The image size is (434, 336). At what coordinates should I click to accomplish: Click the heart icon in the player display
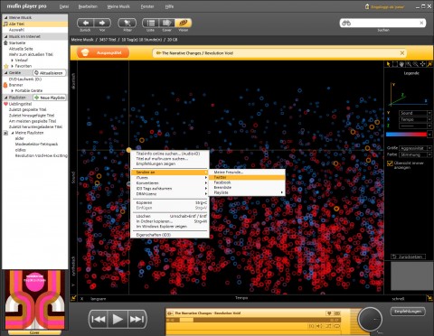click(x=329, y=313)
